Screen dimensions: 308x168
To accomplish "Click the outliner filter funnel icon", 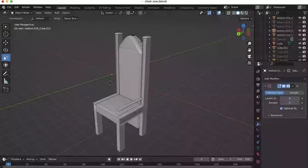I will point(305,13).
